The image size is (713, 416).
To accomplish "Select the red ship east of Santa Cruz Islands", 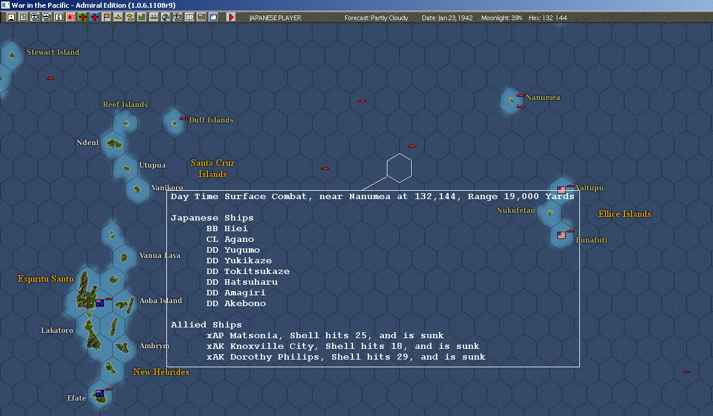I will 325,168.
